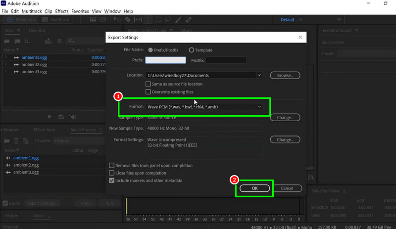Expand ambient2.ogg in Files panel
396x229 pixels.
pos(6,64)
